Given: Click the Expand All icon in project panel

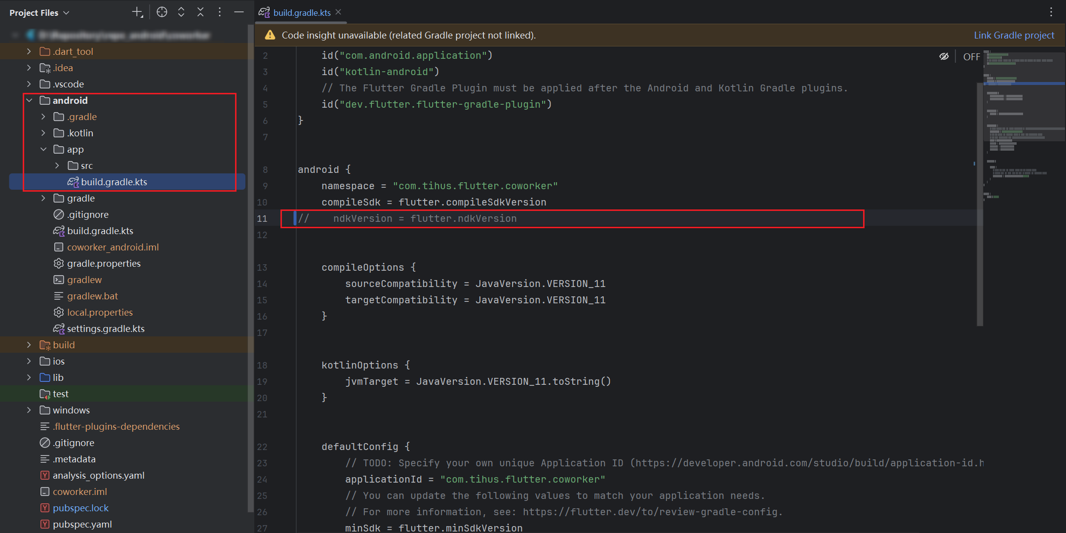Looking at the screenshot, I should (x=181, y=12).
